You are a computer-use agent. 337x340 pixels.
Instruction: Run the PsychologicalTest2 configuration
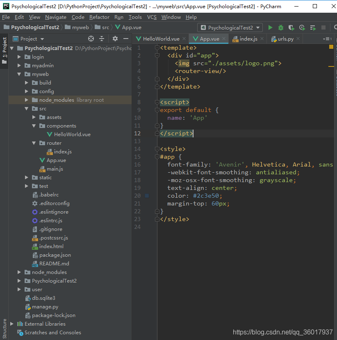(x=270, y=27)
